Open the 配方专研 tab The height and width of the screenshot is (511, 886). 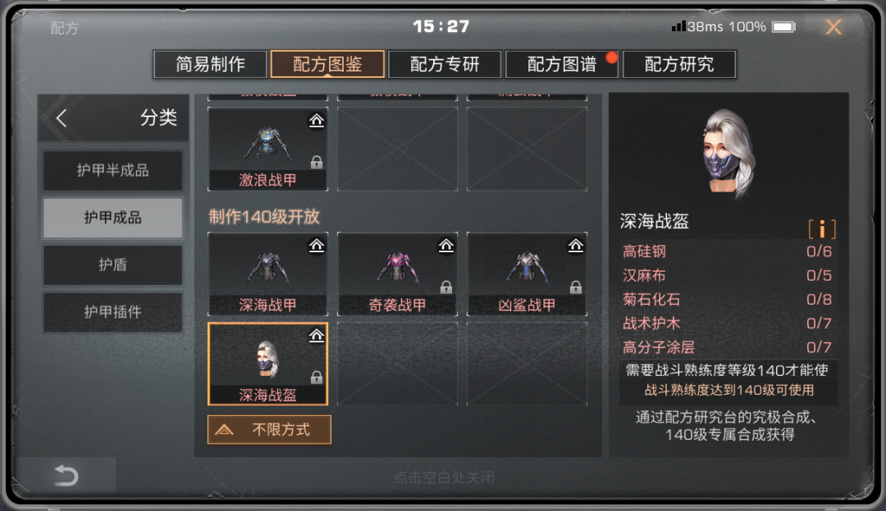pyautogui.click(x=445, y=65)
